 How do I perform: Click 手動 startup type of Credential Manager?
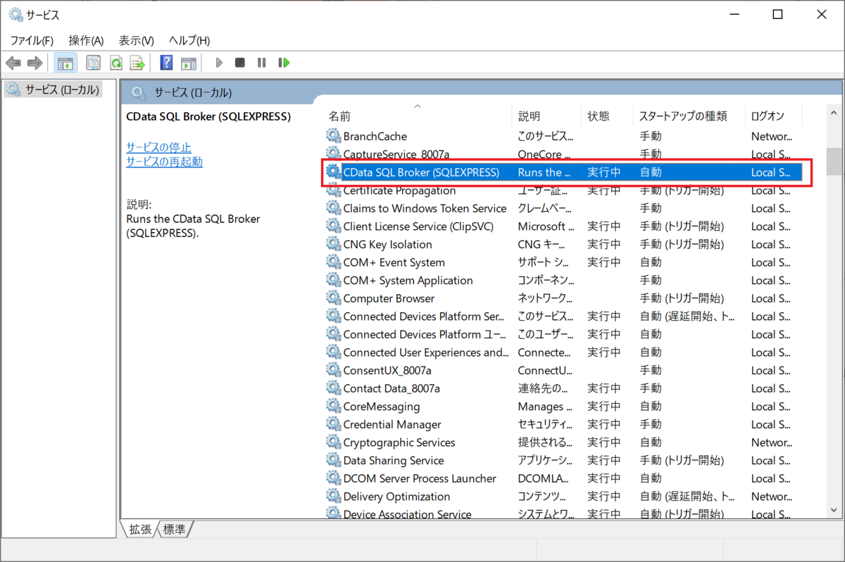click(651, 424)
